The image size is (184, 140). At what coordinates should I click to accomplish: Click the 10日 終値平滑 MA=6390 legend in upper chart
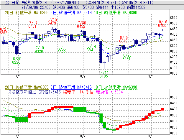[116, 13]
